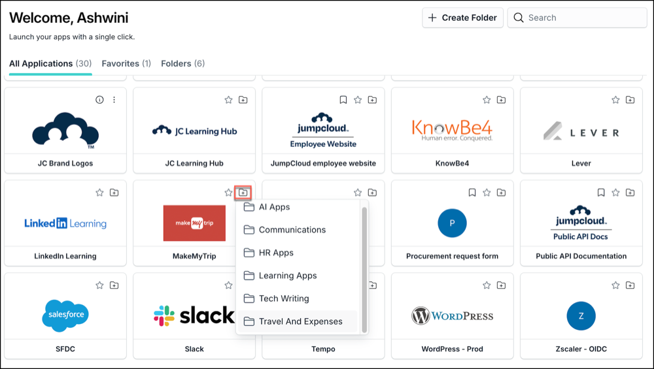Star the Slack application
This screenshot has height=369, width=654.
(x=228, y=285)
